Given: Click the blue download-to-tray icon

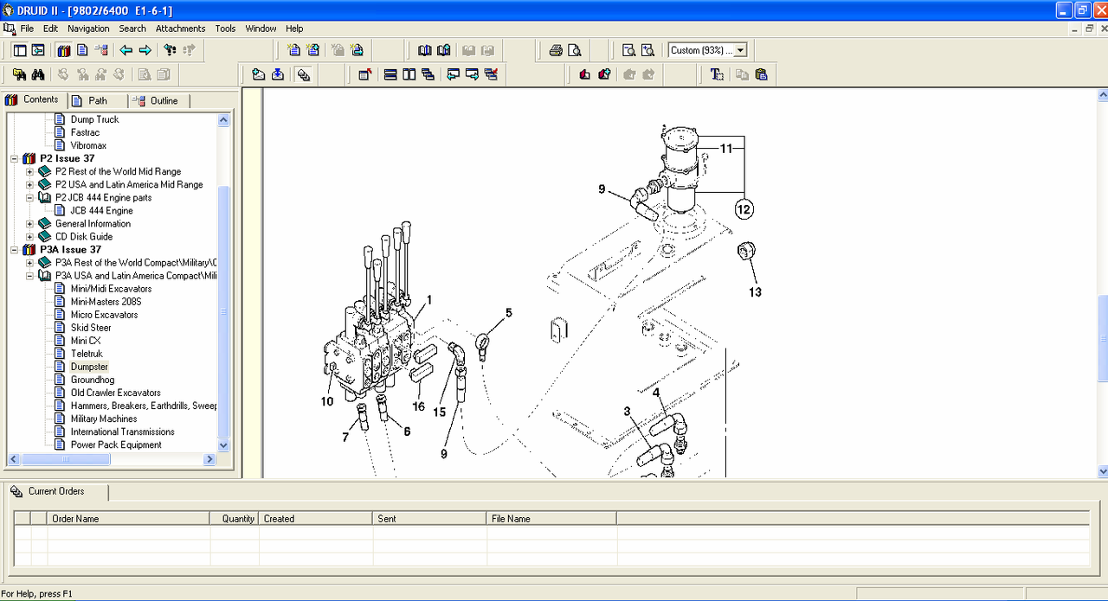Looking at the screenshot, I should tap(278, 74).
